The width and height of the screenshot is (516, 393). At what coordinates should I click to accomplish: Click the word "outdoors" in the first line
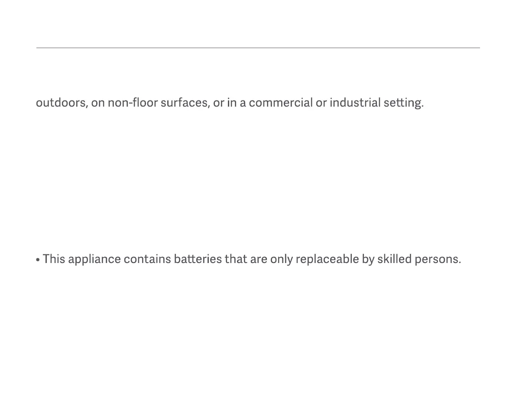point(62,103)
